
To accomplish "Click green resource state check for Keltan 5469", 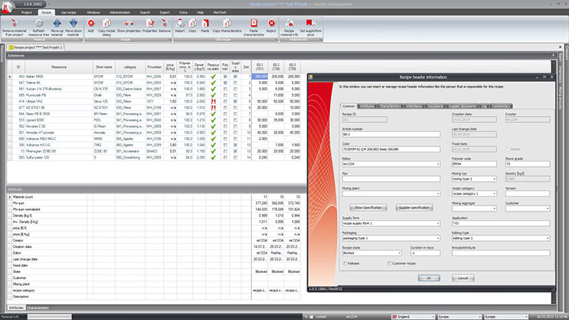I will 213,77.
